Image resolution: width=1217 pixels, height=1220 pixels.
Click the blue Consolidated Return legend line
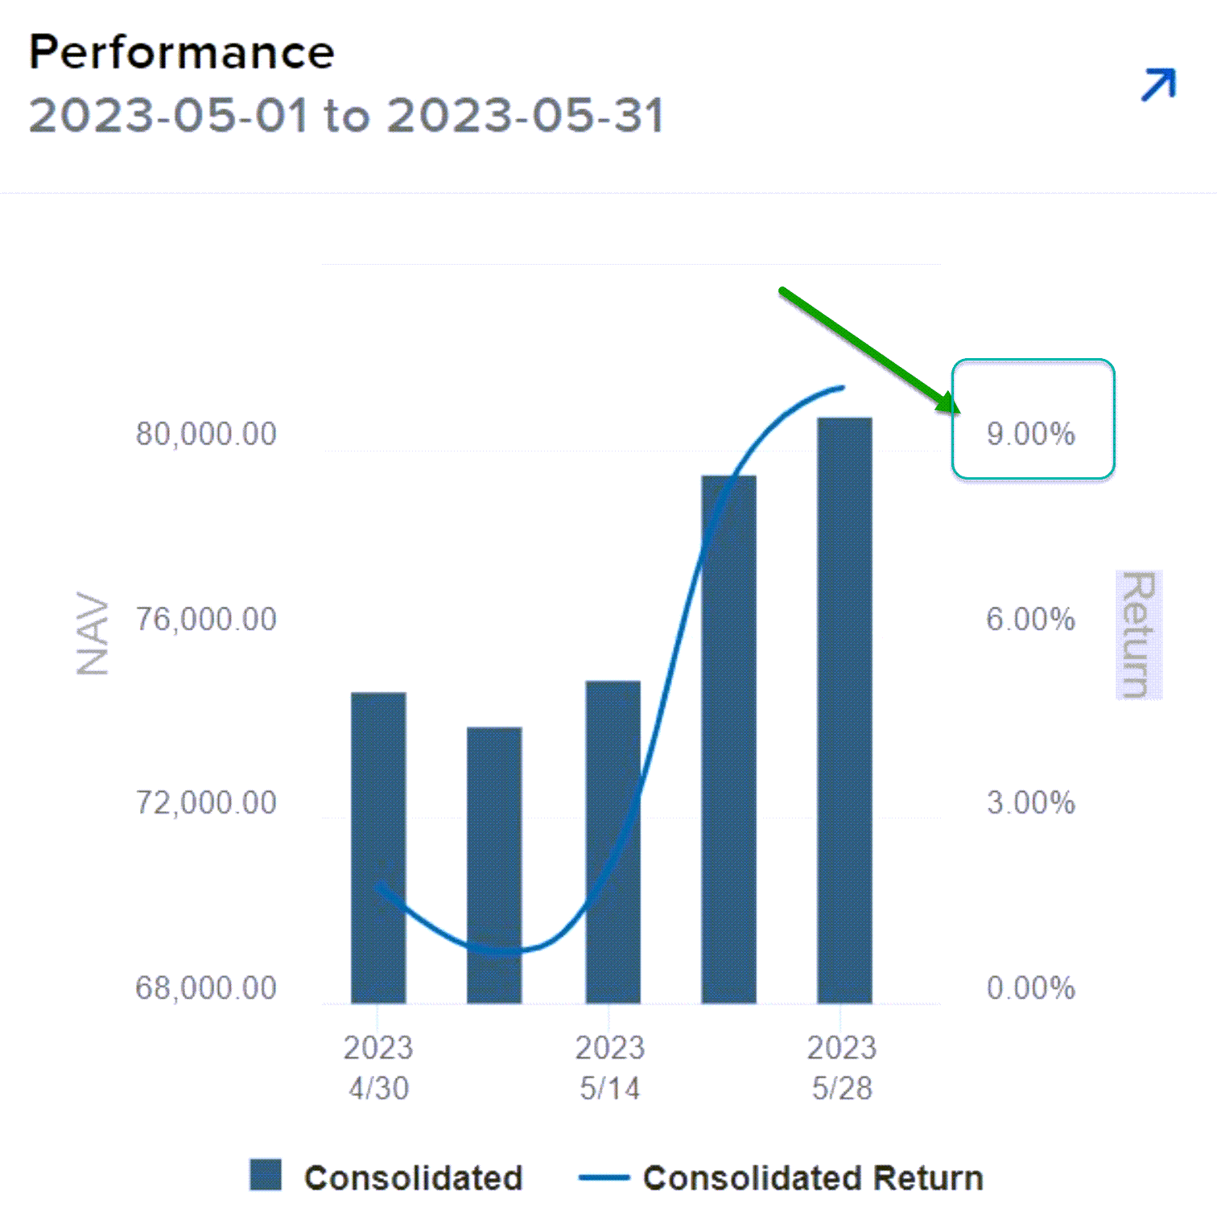coord(604,1178)
